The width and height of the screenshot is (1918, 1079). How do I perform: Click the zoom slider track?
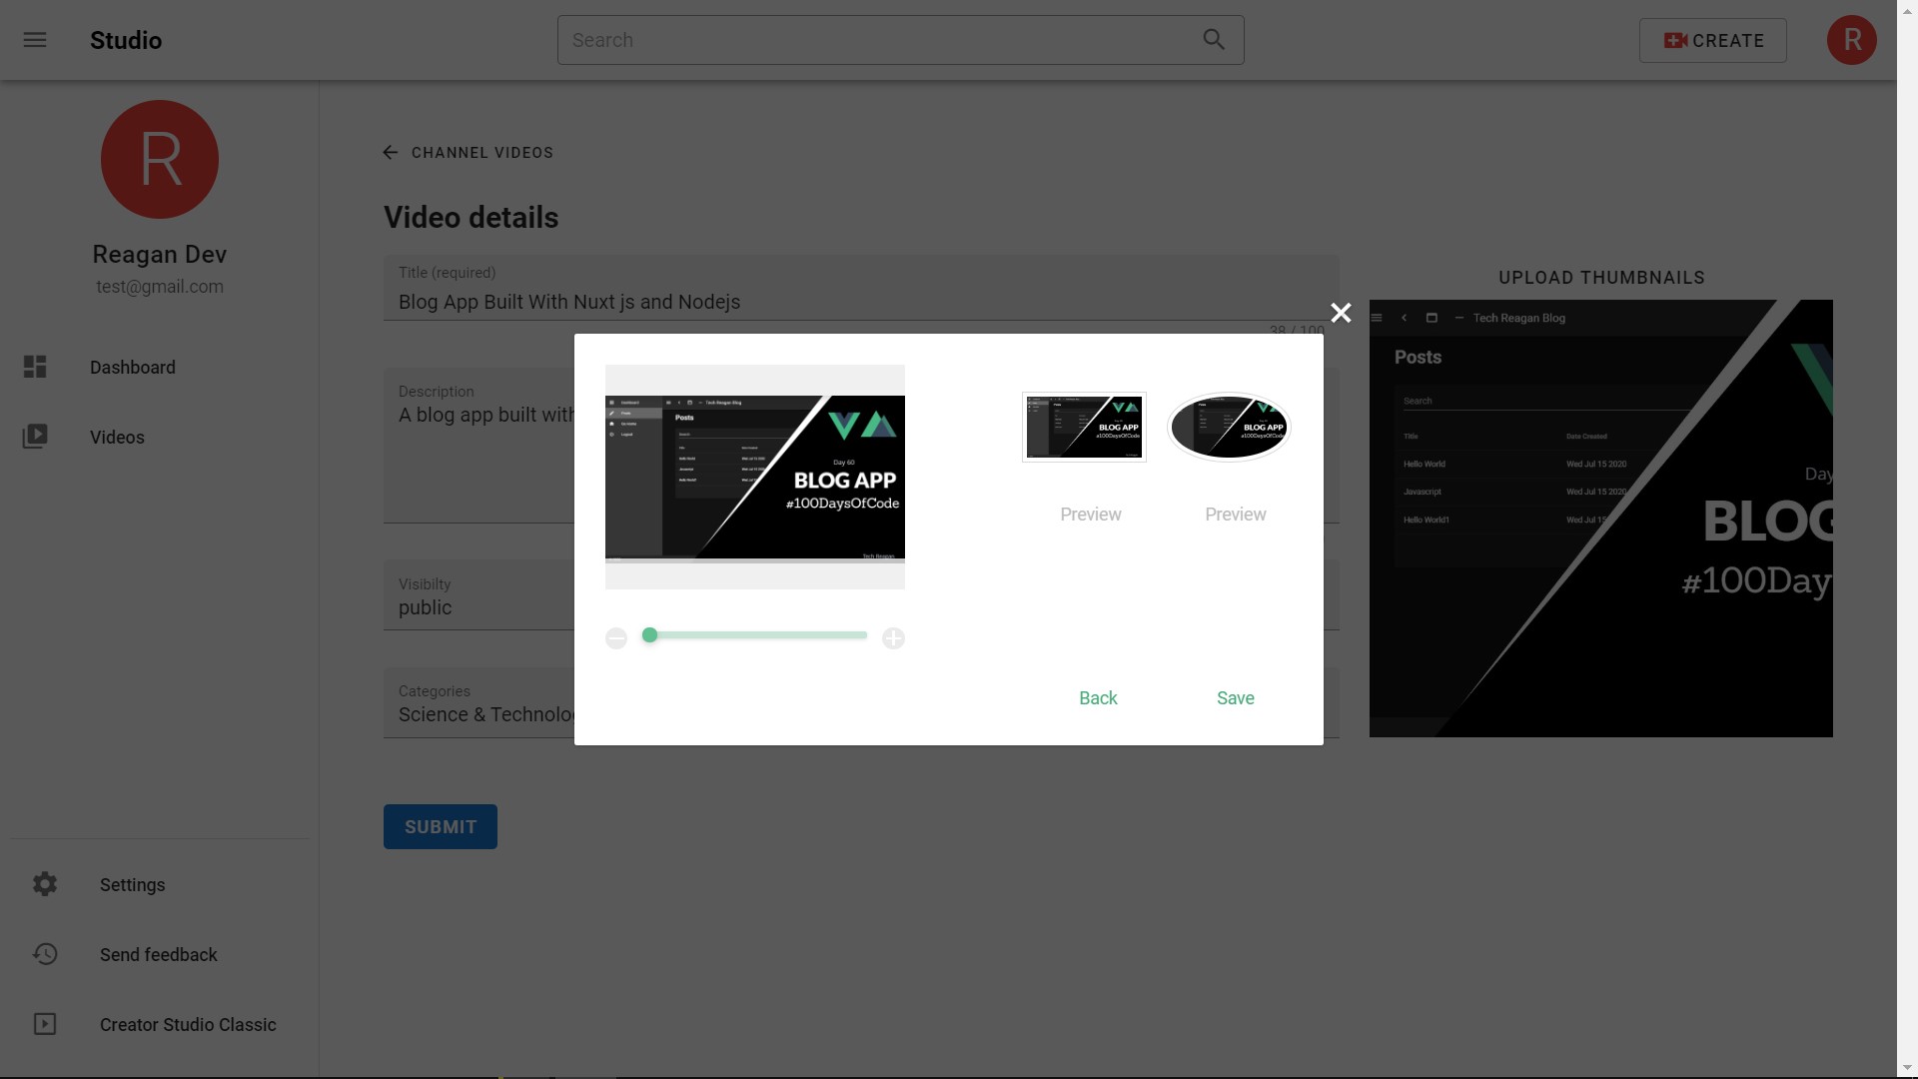point(759,635)
